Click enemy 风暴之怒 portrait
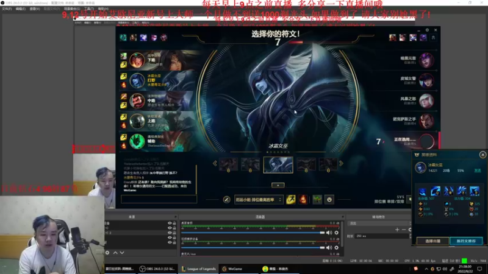This screenshot has width=488, height=274. coord(426,100)
